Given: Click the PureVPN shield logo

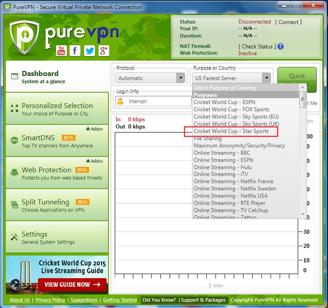Looking at the screenshot, I should [24, 37].
